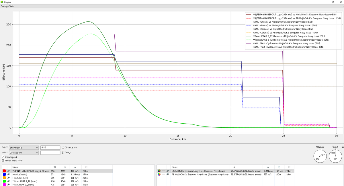Image resolution: width=344 pixels, height=186 pixels.
Task: Click the green color swatch for the Ferox row
Action: 4,181
